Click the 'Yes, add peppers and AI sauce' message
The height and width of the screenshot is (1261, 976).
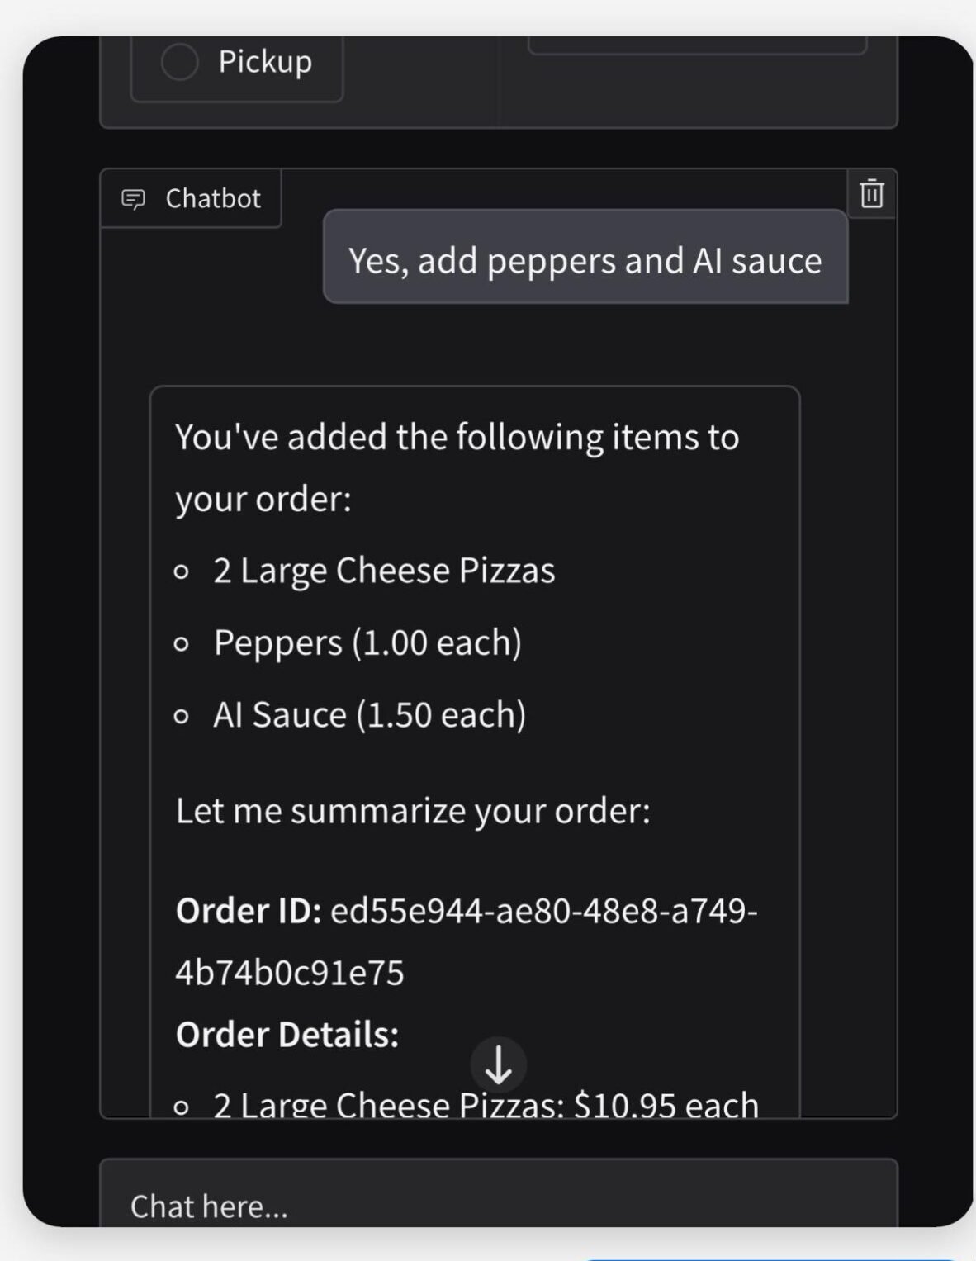tap(585, 260)
